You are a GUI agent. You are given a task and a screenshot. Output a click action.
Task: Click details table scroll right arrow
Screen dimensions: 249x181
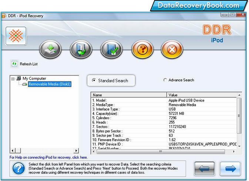pos(233,152)
